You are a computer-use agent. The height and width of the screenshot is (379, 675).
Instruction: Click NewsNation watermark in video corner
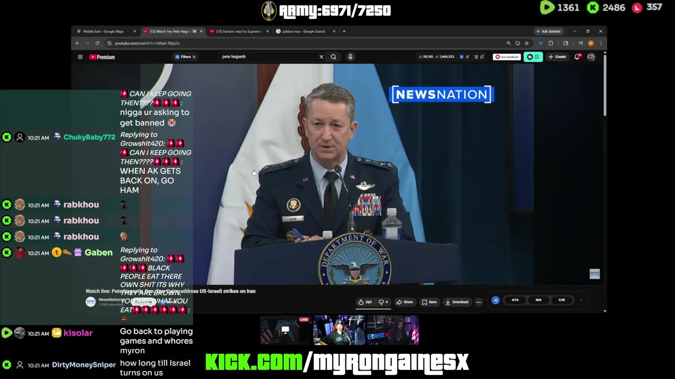click(594, 274)
